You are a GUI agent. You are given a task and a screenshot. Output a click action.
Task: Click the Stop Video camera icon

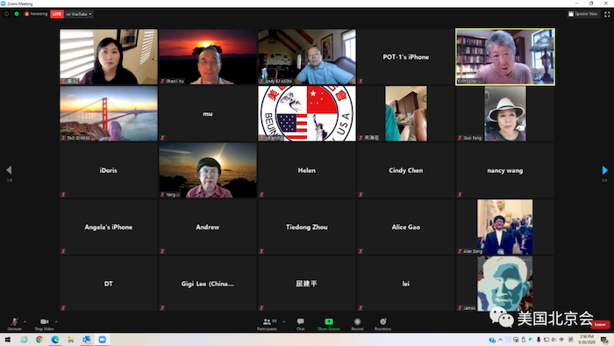(x=44, y=321)
